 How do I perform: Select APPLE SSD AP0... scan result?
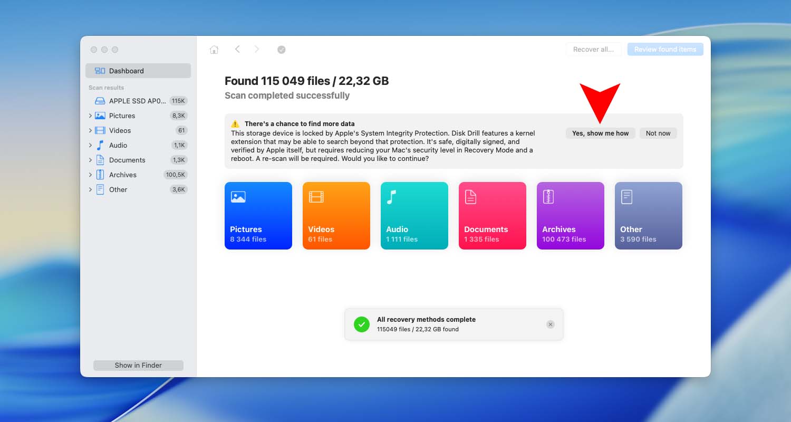coord(138,101)
